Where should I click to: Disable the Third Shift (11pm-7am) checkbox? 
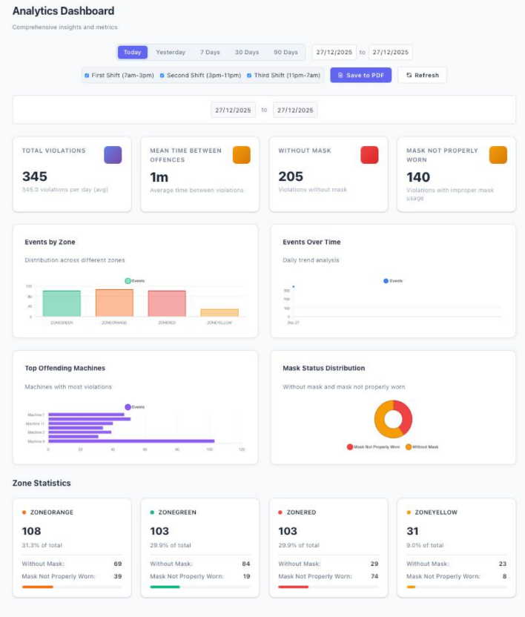(249, 75)
